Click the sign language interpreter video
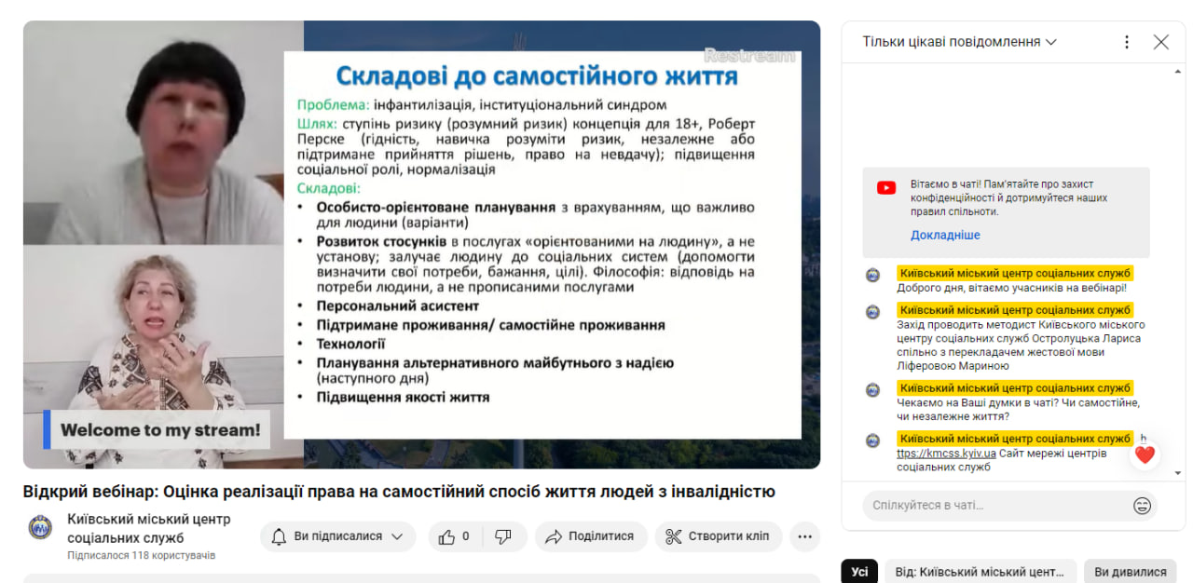The width and height of the screenshot is (1193, 583). coord(163,357)
